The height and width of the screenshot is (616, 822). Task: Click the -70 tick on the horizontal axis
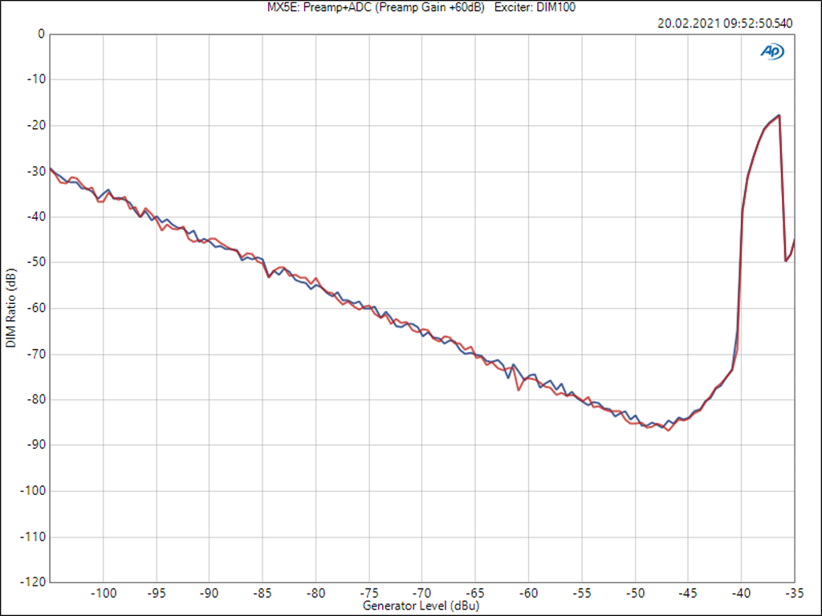point(421,593)
